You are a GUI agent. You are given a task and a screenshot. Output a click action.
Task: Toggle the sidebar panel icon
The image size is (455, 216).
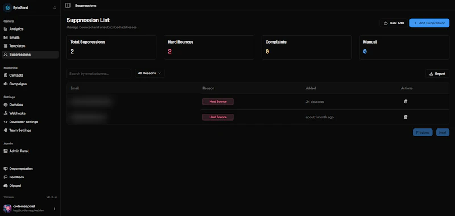(68, 6)
